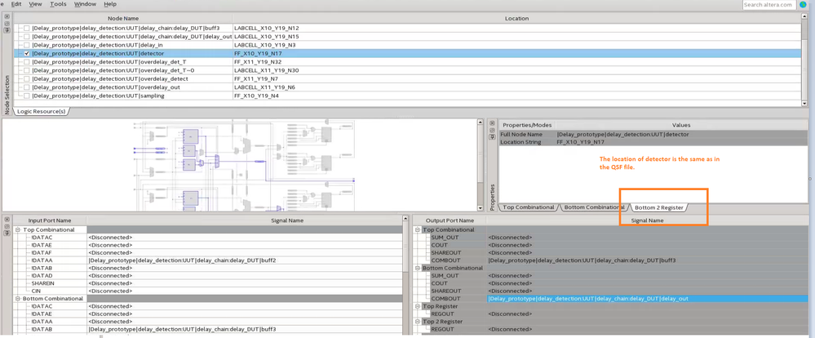
Task: Enable the sampling node checkbox
Action: (x=26, y=96)
